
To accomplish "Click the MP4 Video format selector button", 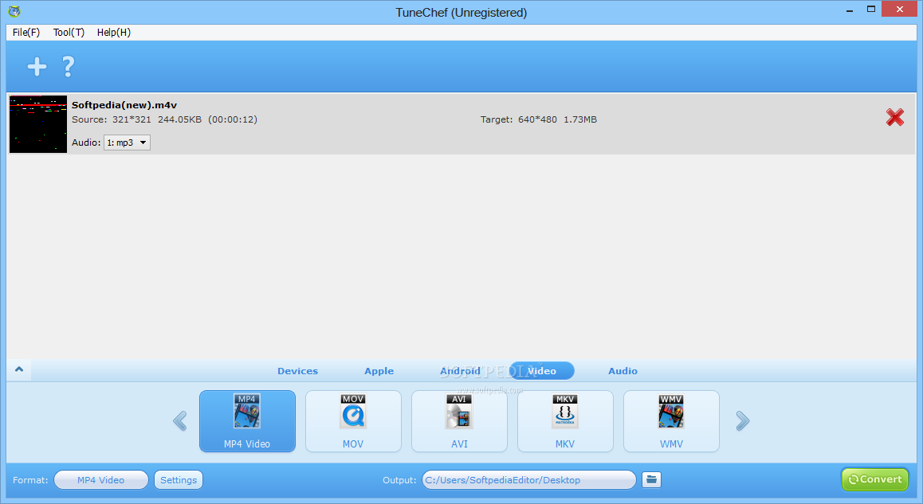I will coord(100,480).
